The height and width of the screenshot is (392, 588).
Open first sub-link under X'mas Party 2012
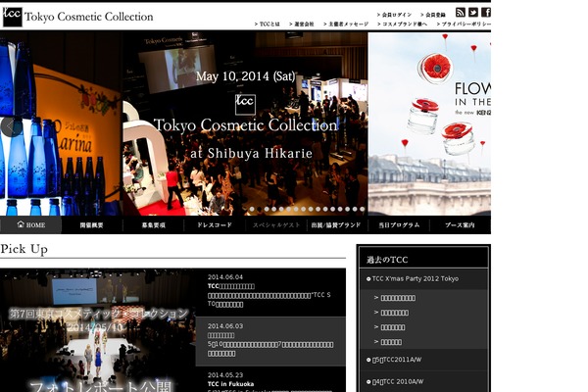(398, 298)
